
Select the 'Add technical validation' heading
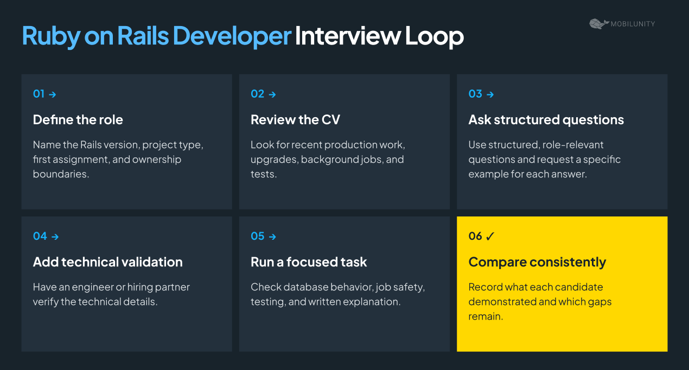pos(108,262)
